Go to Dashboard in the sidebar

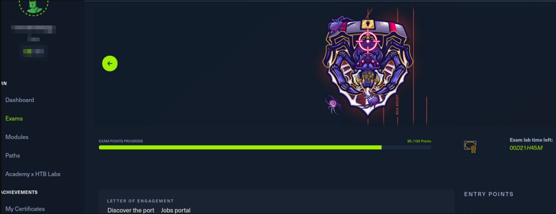19,100
